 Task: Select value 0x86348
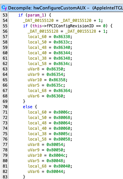62,58
